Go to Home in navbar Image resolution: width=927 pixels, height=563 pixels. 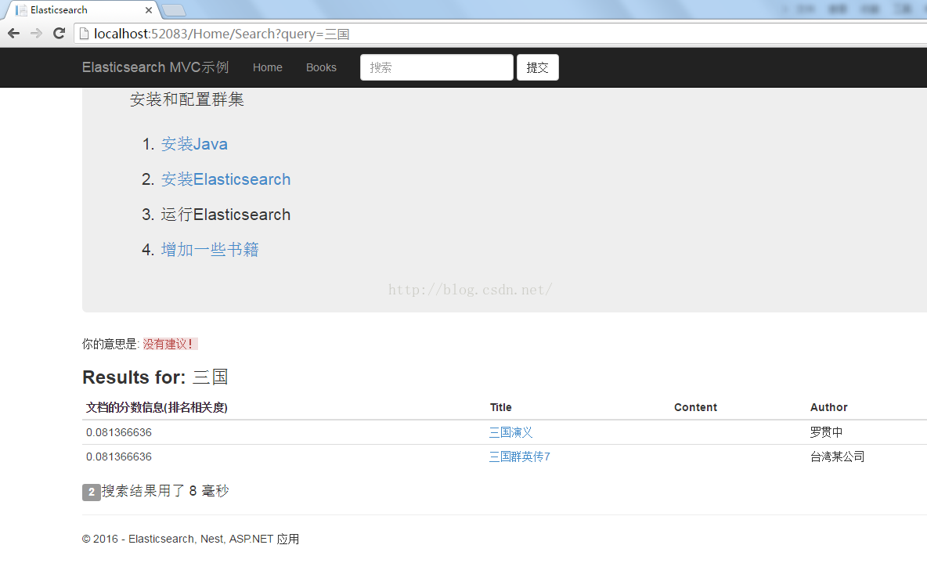pos(267,67)
